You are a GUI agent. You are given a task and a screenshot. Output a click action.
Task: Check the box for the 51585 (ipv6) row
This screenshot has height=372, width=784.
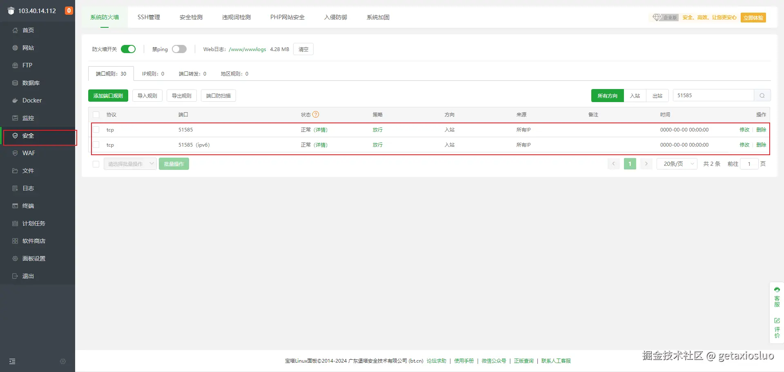coord(96,145)
